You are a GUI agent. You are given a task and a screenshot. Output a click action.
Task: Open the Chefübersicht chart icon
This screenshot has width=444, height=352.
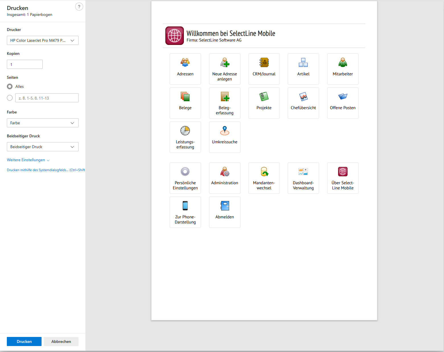point(303,97)
